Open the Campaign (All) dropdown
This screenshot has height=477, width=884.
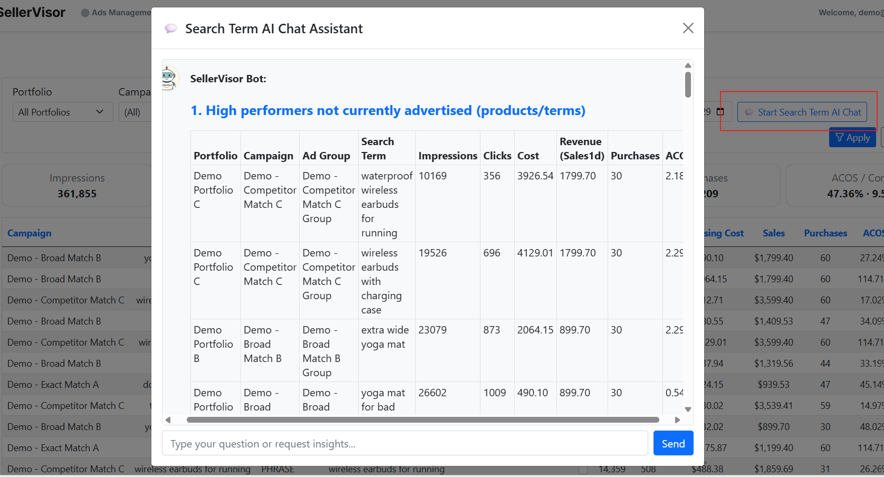(x=135, y=112)
